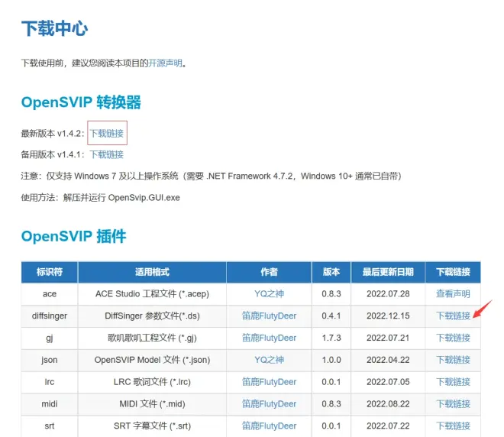
Task: Click the 下载链接 column header
Action: (x=453, y=272)
